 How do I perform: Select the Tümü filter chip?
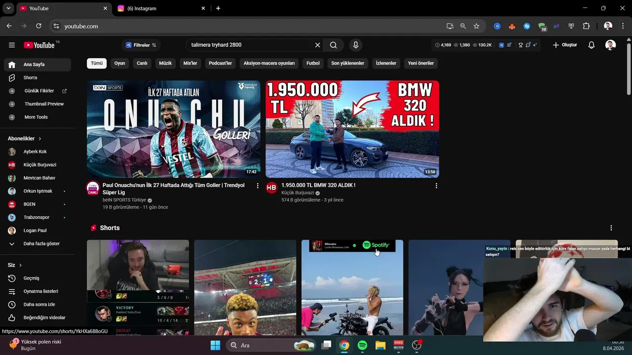tap(97, 63)
